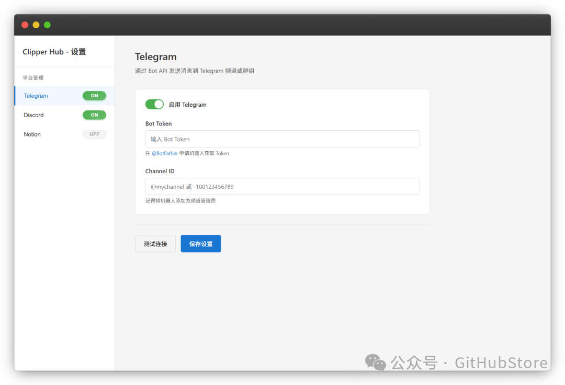Open the Discord platform settings
565x385 pixels.
pyautogui.click(x=64, y=115)
